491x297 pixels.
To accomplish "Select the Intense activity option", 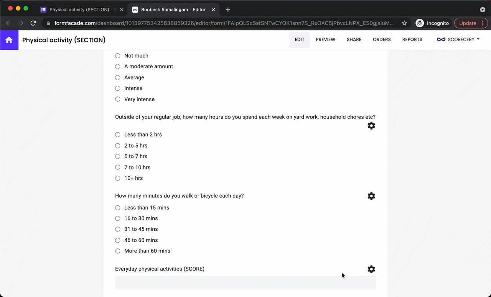I will [117, 88].
